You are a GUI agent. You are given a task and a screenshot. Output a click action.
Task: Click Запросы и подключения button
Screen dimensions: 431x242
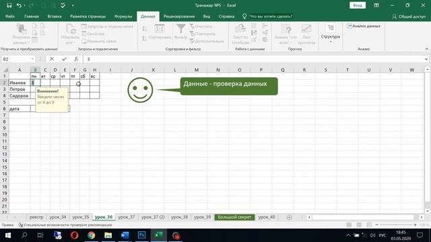pos(108,26)
